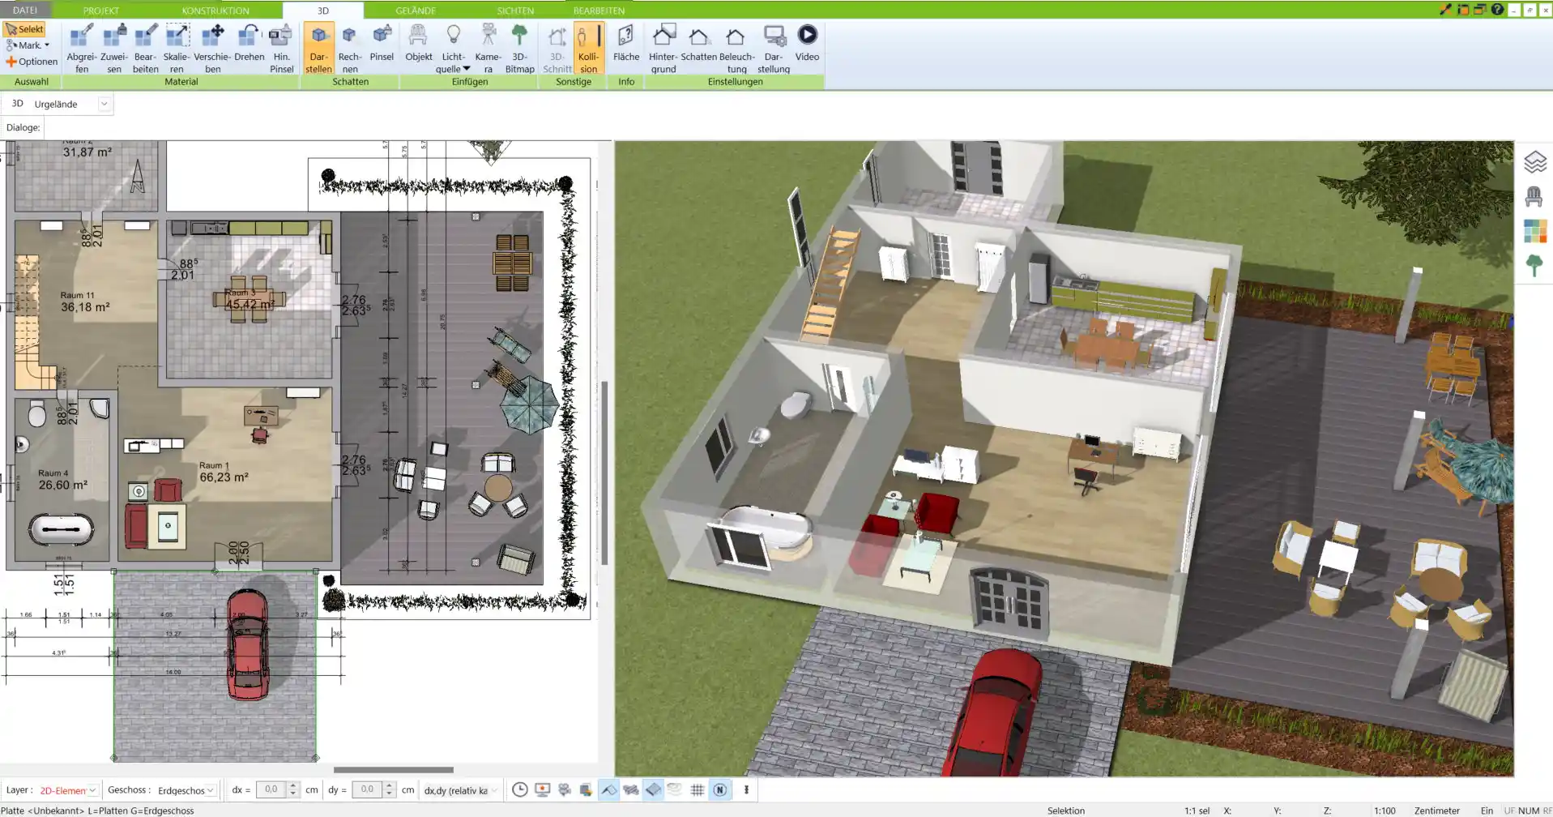Switch to the PROJEKT tab
Screen dimensions: 1553x817
click(x=101, y=11)
